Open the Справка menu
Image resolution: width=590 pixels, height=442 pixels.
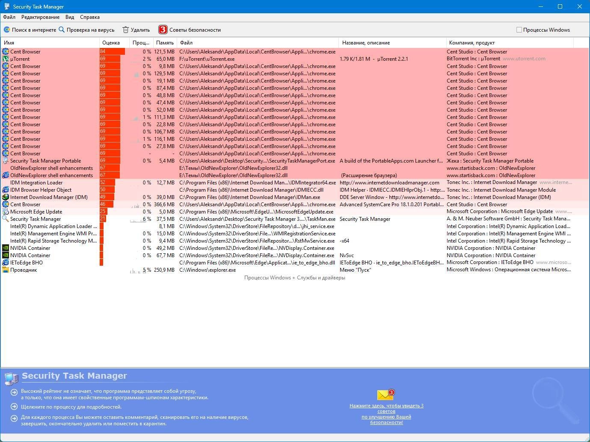[90, 17]
